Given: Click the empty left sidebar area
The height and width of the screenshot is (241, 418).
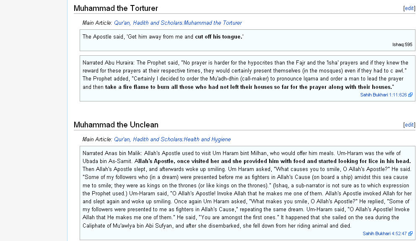Looking at the screenshot, I should tap(34, 121).
